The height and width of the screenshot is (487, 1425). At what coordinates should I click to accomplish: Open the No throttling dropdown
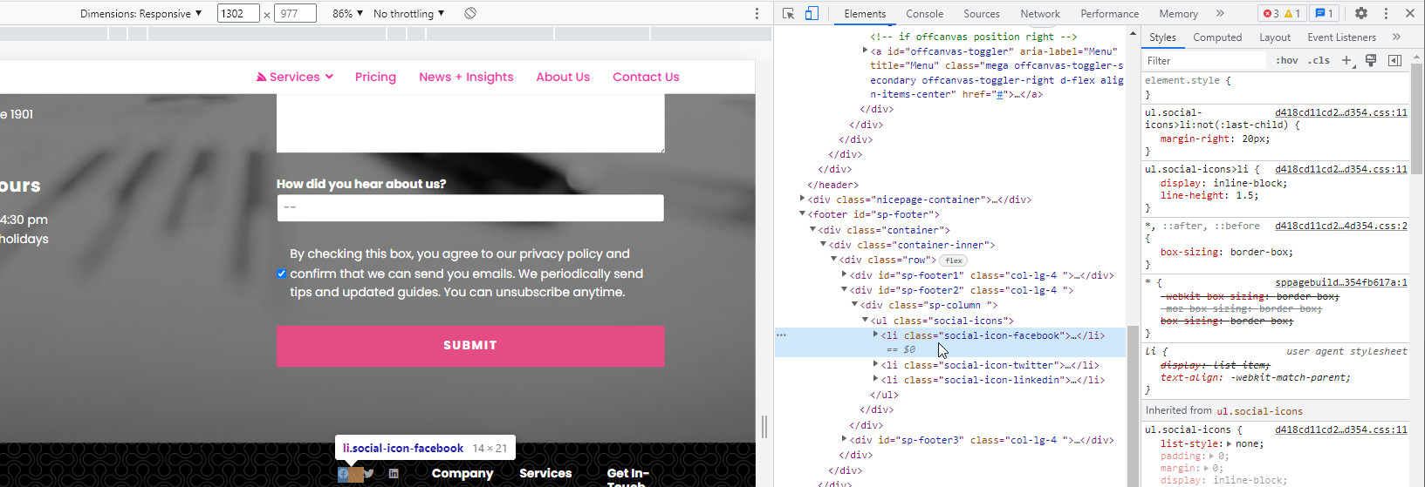tap(408, 13)
